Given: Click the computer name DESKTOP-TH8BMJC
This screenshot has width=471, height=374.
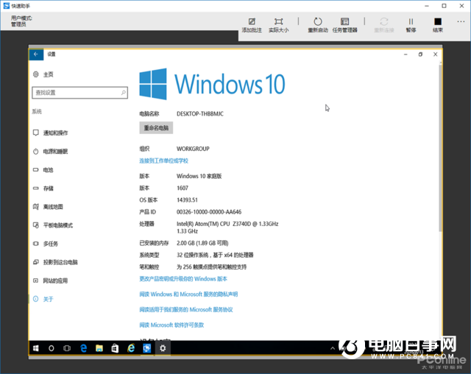Looking at the screenshot, I should pyautogui.click(x=200, y=114).
